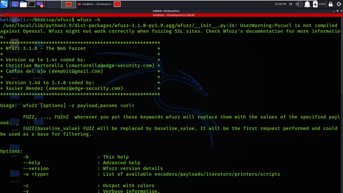Click the red window button after kali@kali task

tap(117, 4)
